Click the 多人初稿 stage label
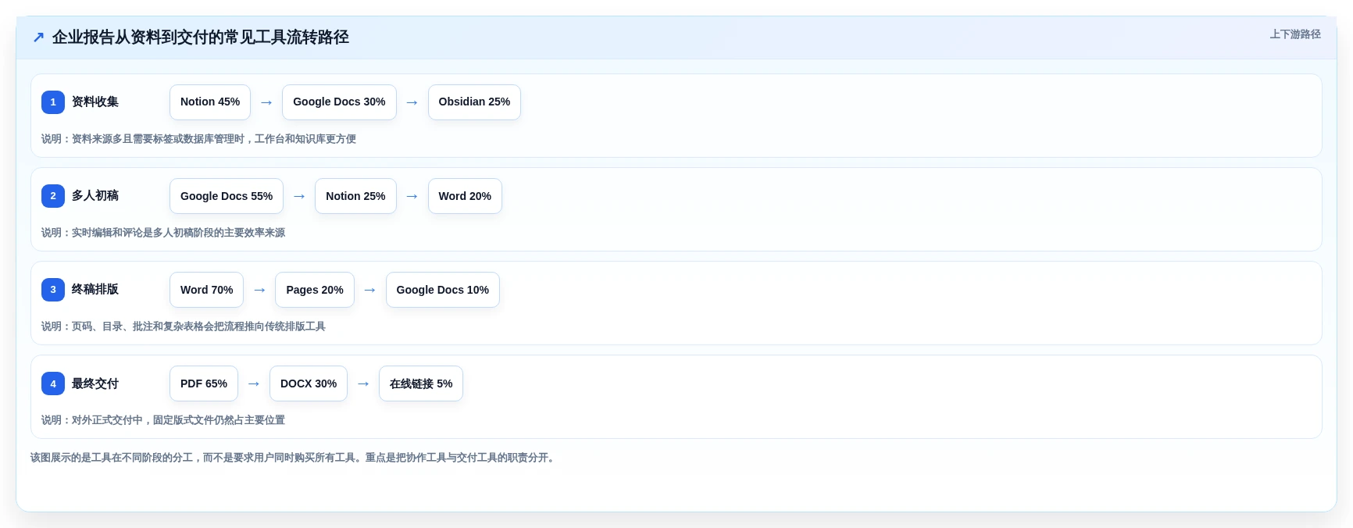The height and width of the screenshot is (528, 1353). pos(95,196)
